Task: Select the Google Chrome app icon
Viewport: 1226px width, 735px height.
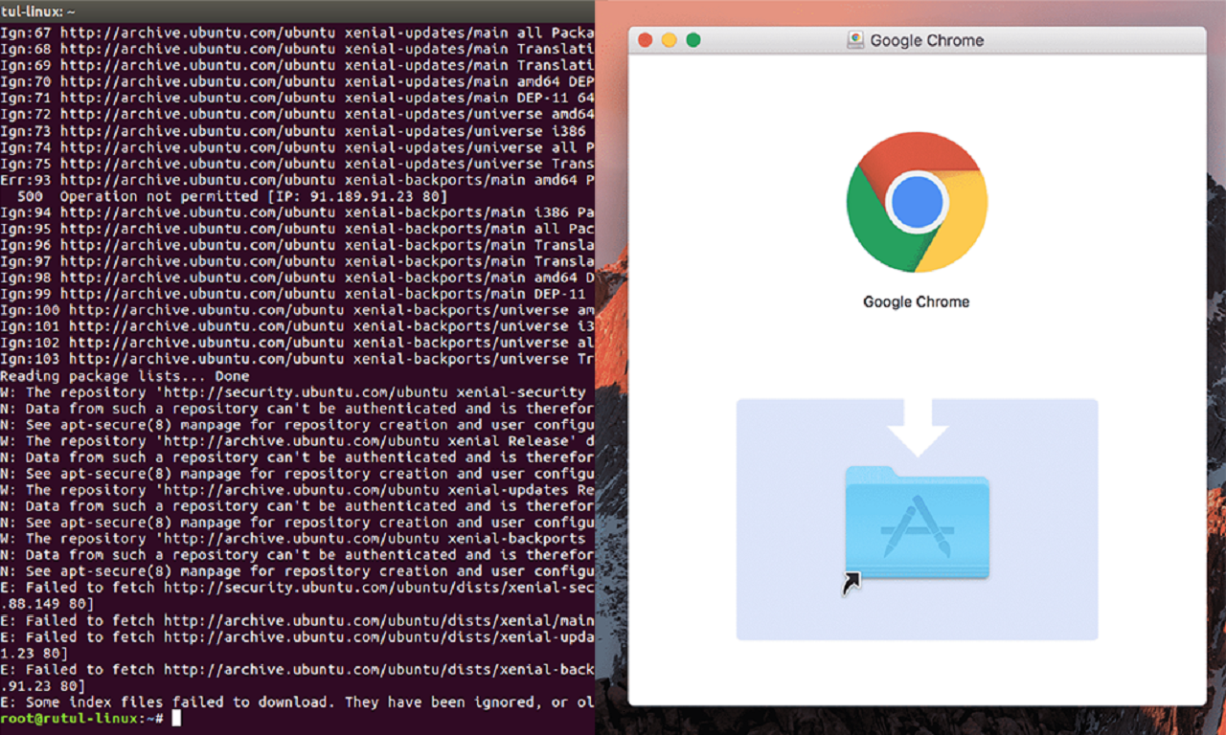Action: pos(917,202)
